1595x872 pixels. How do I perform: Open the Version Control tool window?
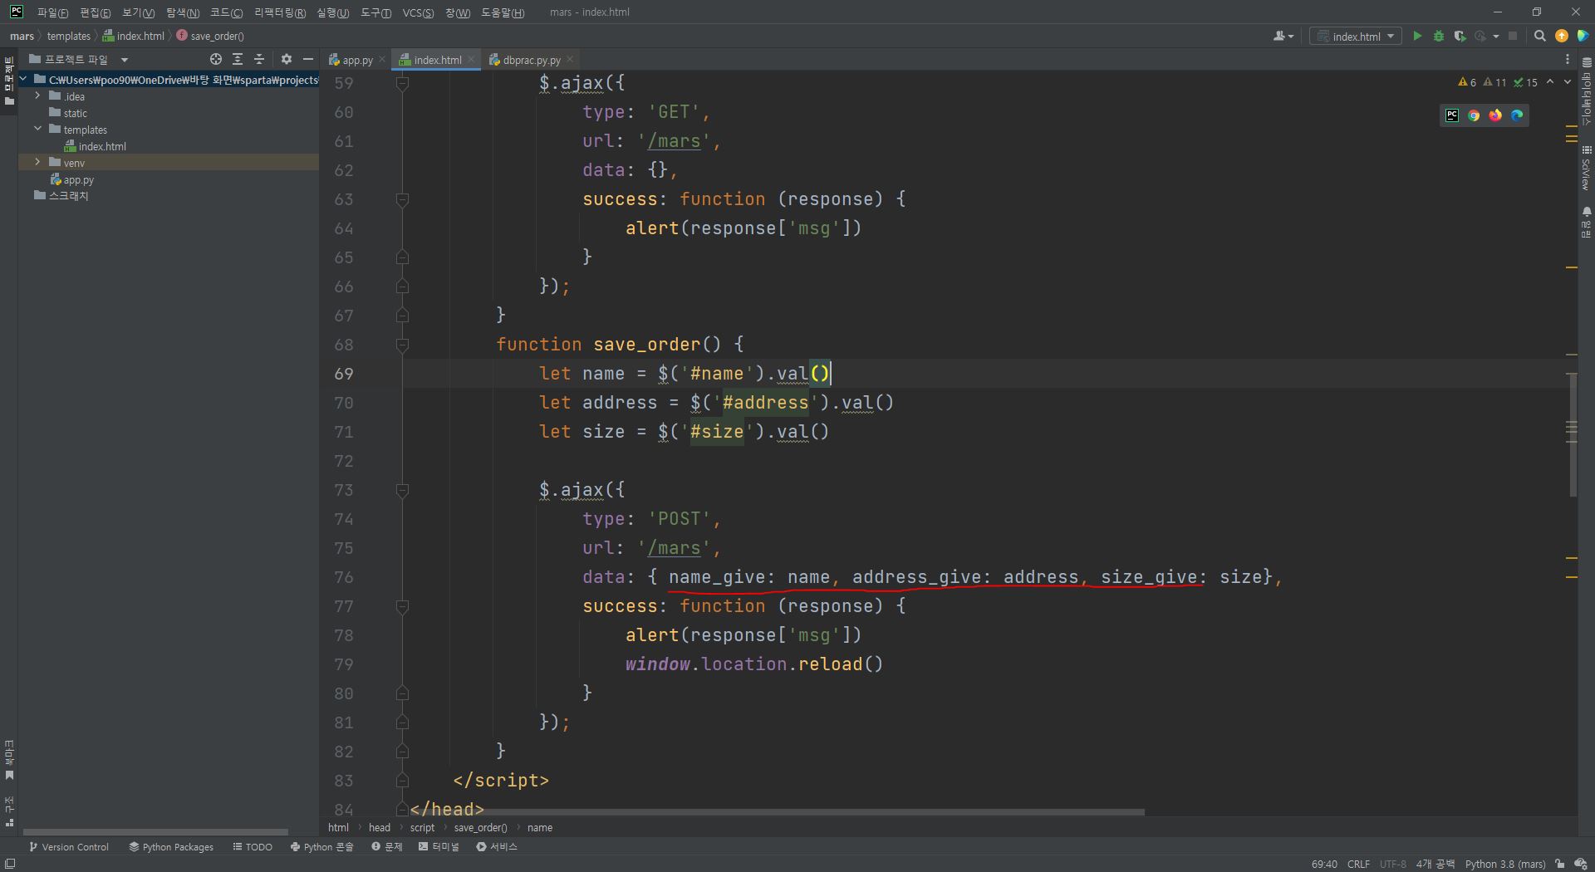69,847
